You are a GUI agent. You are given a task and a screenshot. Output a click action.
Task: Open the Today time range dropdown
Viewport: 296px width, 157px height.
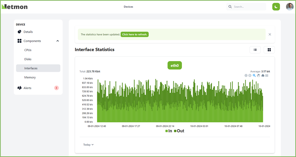coord(89,145)
